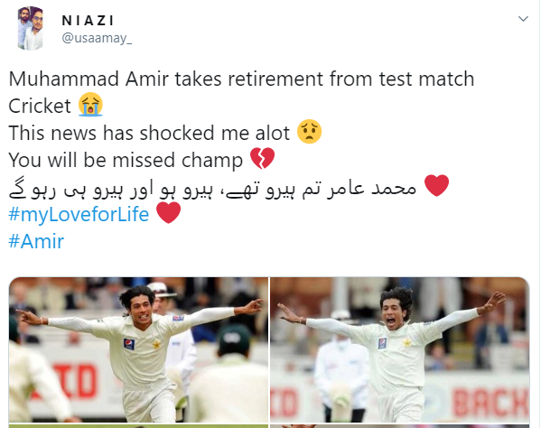Viewport: 550px width, 428px height.
Task: Open the #Amir hashtag
Action: pyautogui.click(x=36, y=241)
